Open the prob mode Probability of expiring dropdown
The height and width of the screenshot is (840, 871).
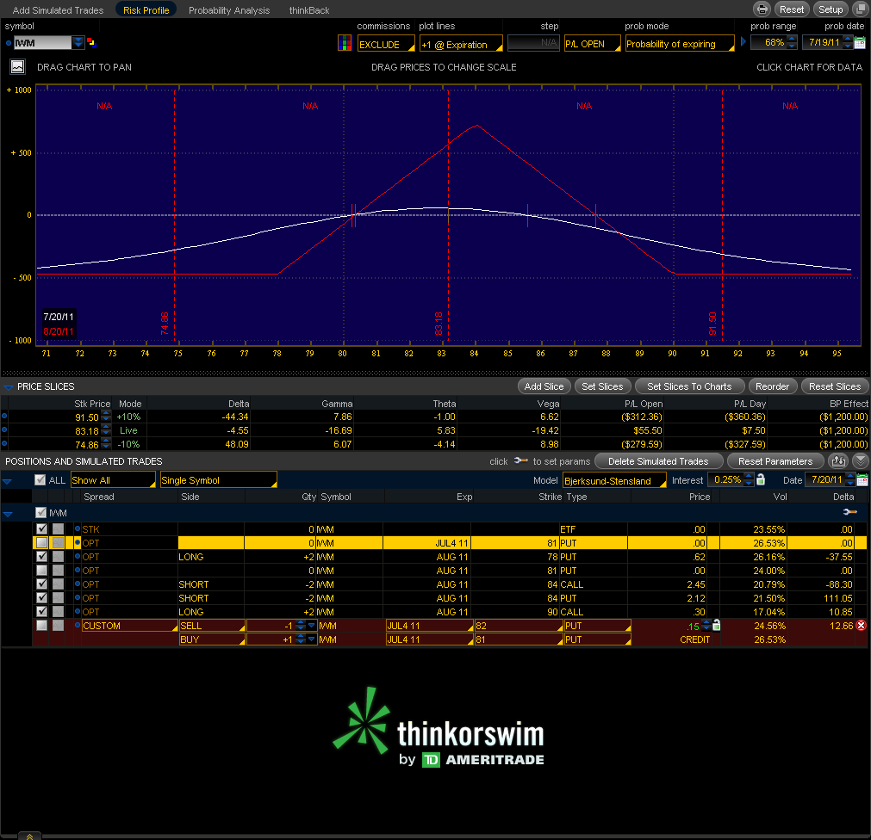point(680,44)
